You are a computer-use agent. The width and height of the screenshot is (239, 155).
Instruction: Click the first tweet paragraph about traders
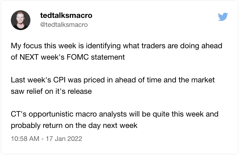click(x=116, y=51)
